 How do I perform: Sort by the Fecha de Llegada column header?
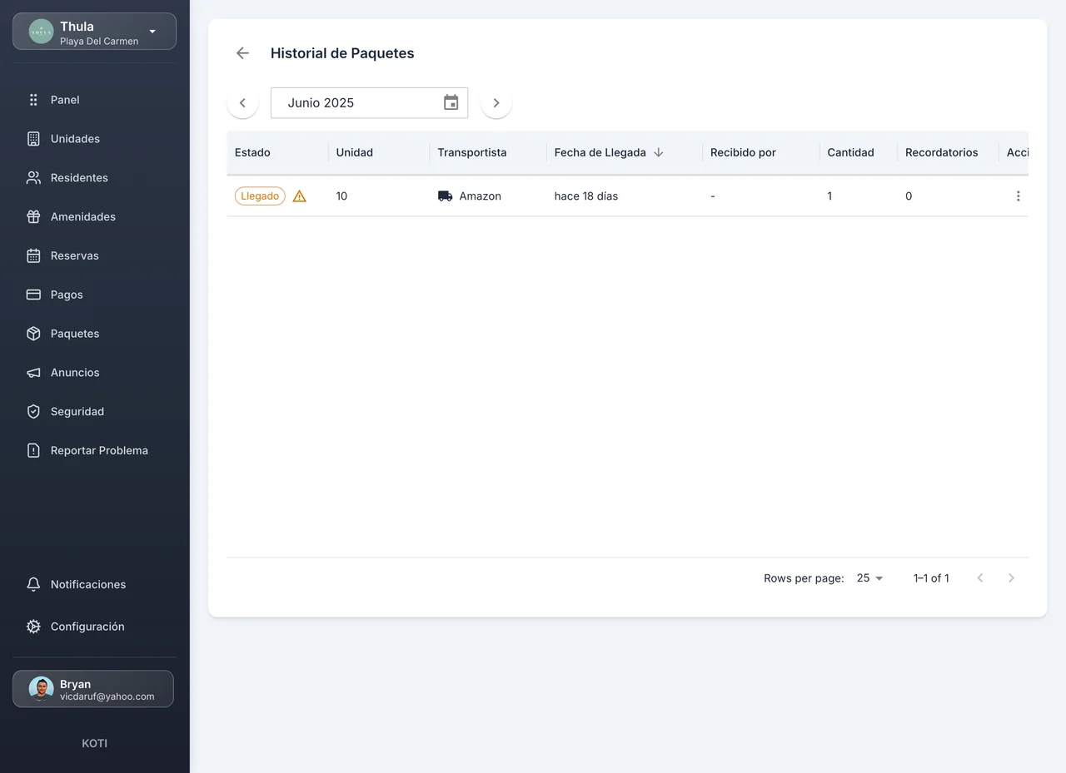[x=600, y=152]
